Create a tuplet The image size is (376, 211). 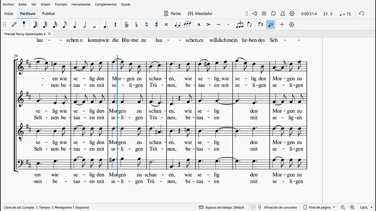click(x=240, y=25)
